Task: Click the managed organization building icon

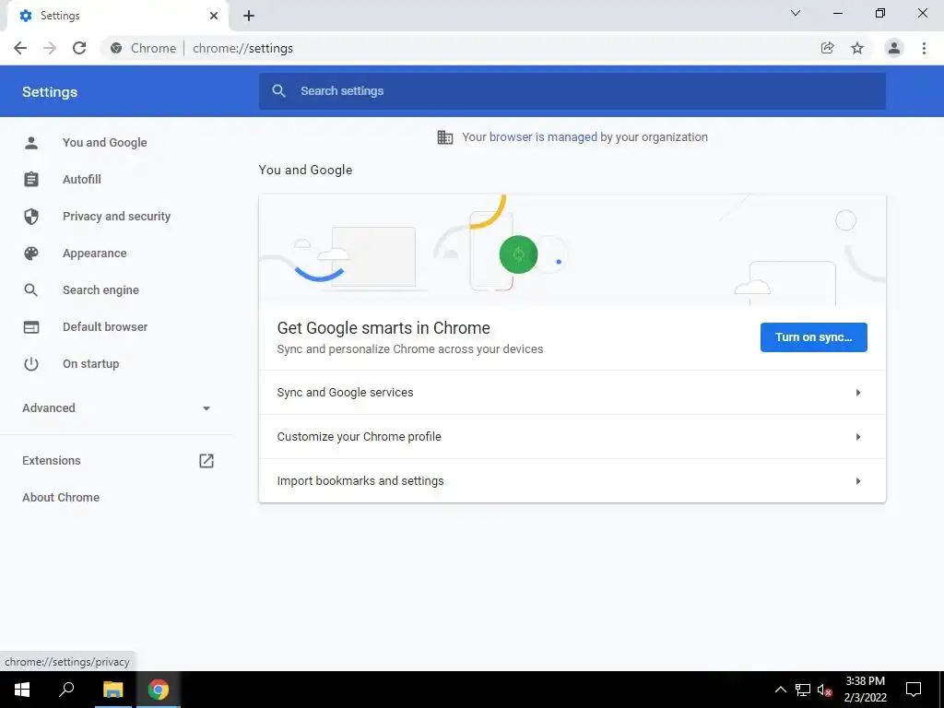Action: 445,137
